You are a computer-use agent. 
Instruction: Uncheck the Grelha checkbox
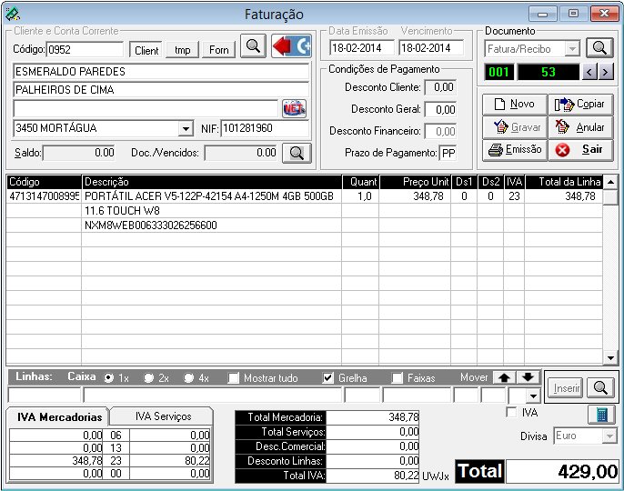[328, 377]
